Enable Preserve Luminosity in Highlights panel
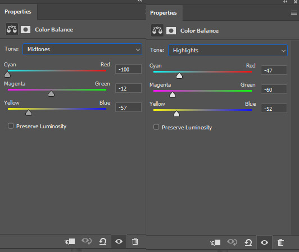 tap(156, 127)
